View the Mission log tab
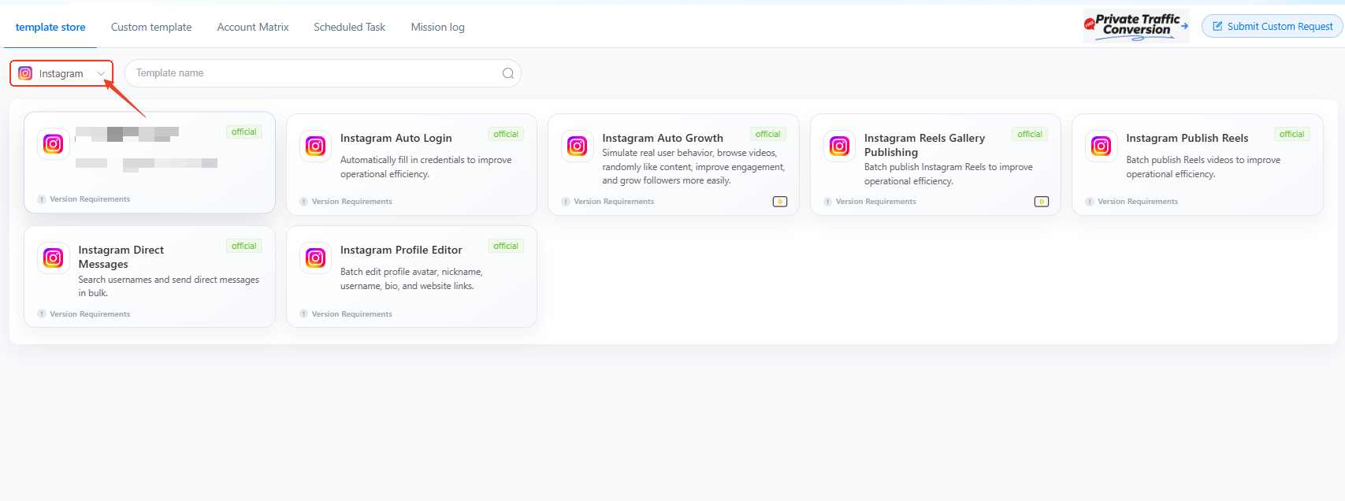Viewport: 1345px width, 501px height. click(437, 27)
